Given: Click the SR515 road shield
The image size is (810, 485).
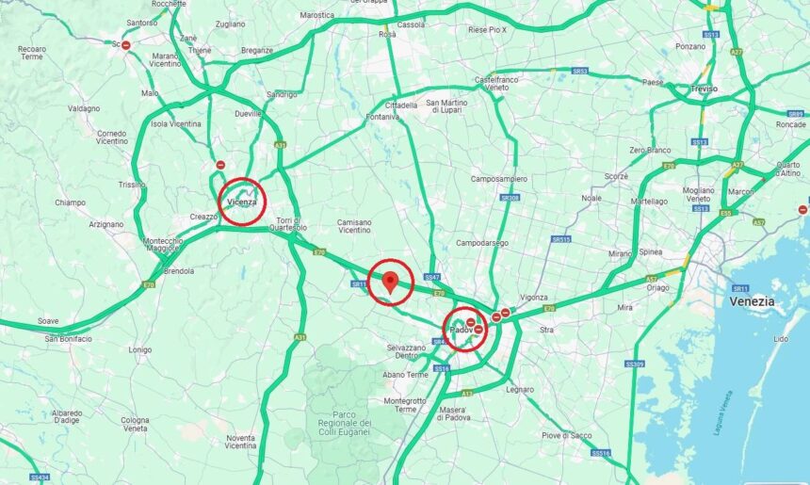Looking at the screenshot, I should [561, 239].
